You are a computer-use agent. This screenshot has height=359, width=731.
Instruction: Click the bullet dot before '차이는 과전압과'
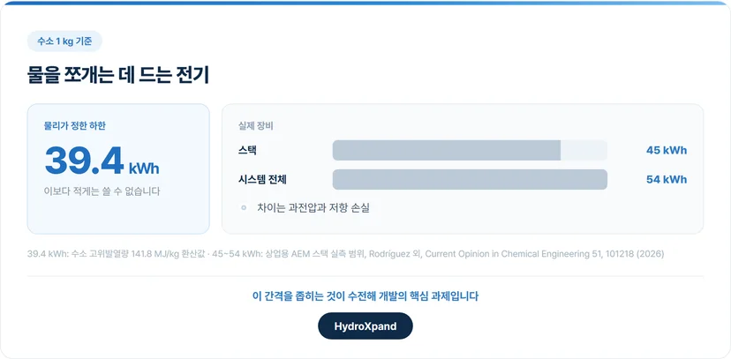tap(244, 208)
